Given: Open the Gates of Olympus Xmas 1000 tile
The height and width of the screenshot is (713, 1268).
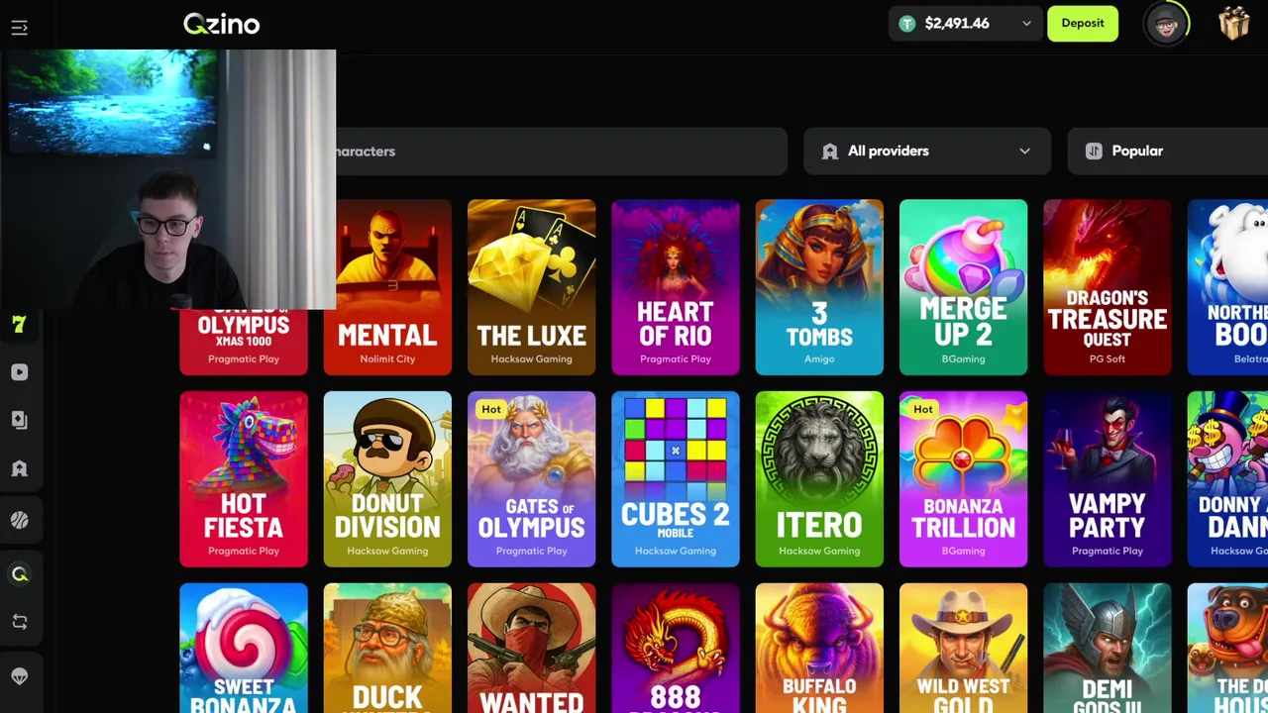Looking at the screenshot, I should pos(244,342).
